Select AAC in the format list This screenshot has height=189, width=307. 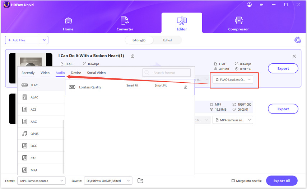tap(41, 121)
